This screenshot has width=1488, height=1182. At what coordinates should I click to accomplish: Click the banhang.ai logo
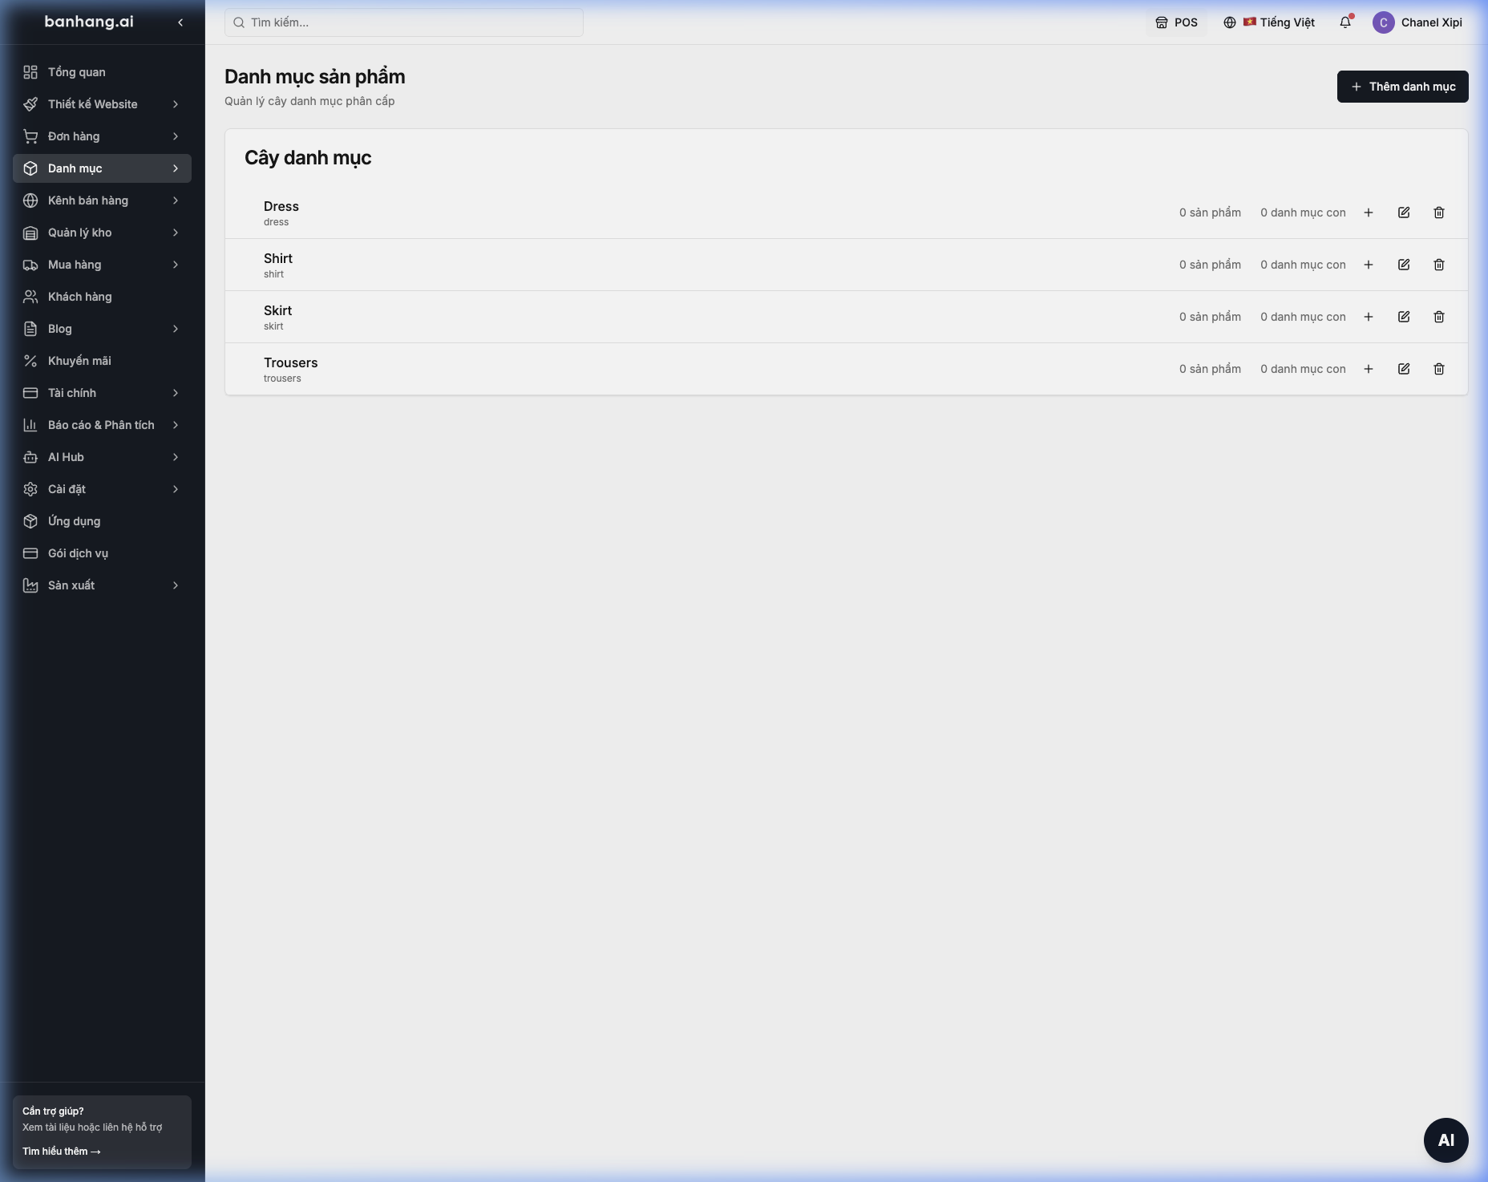coord(89,22)
